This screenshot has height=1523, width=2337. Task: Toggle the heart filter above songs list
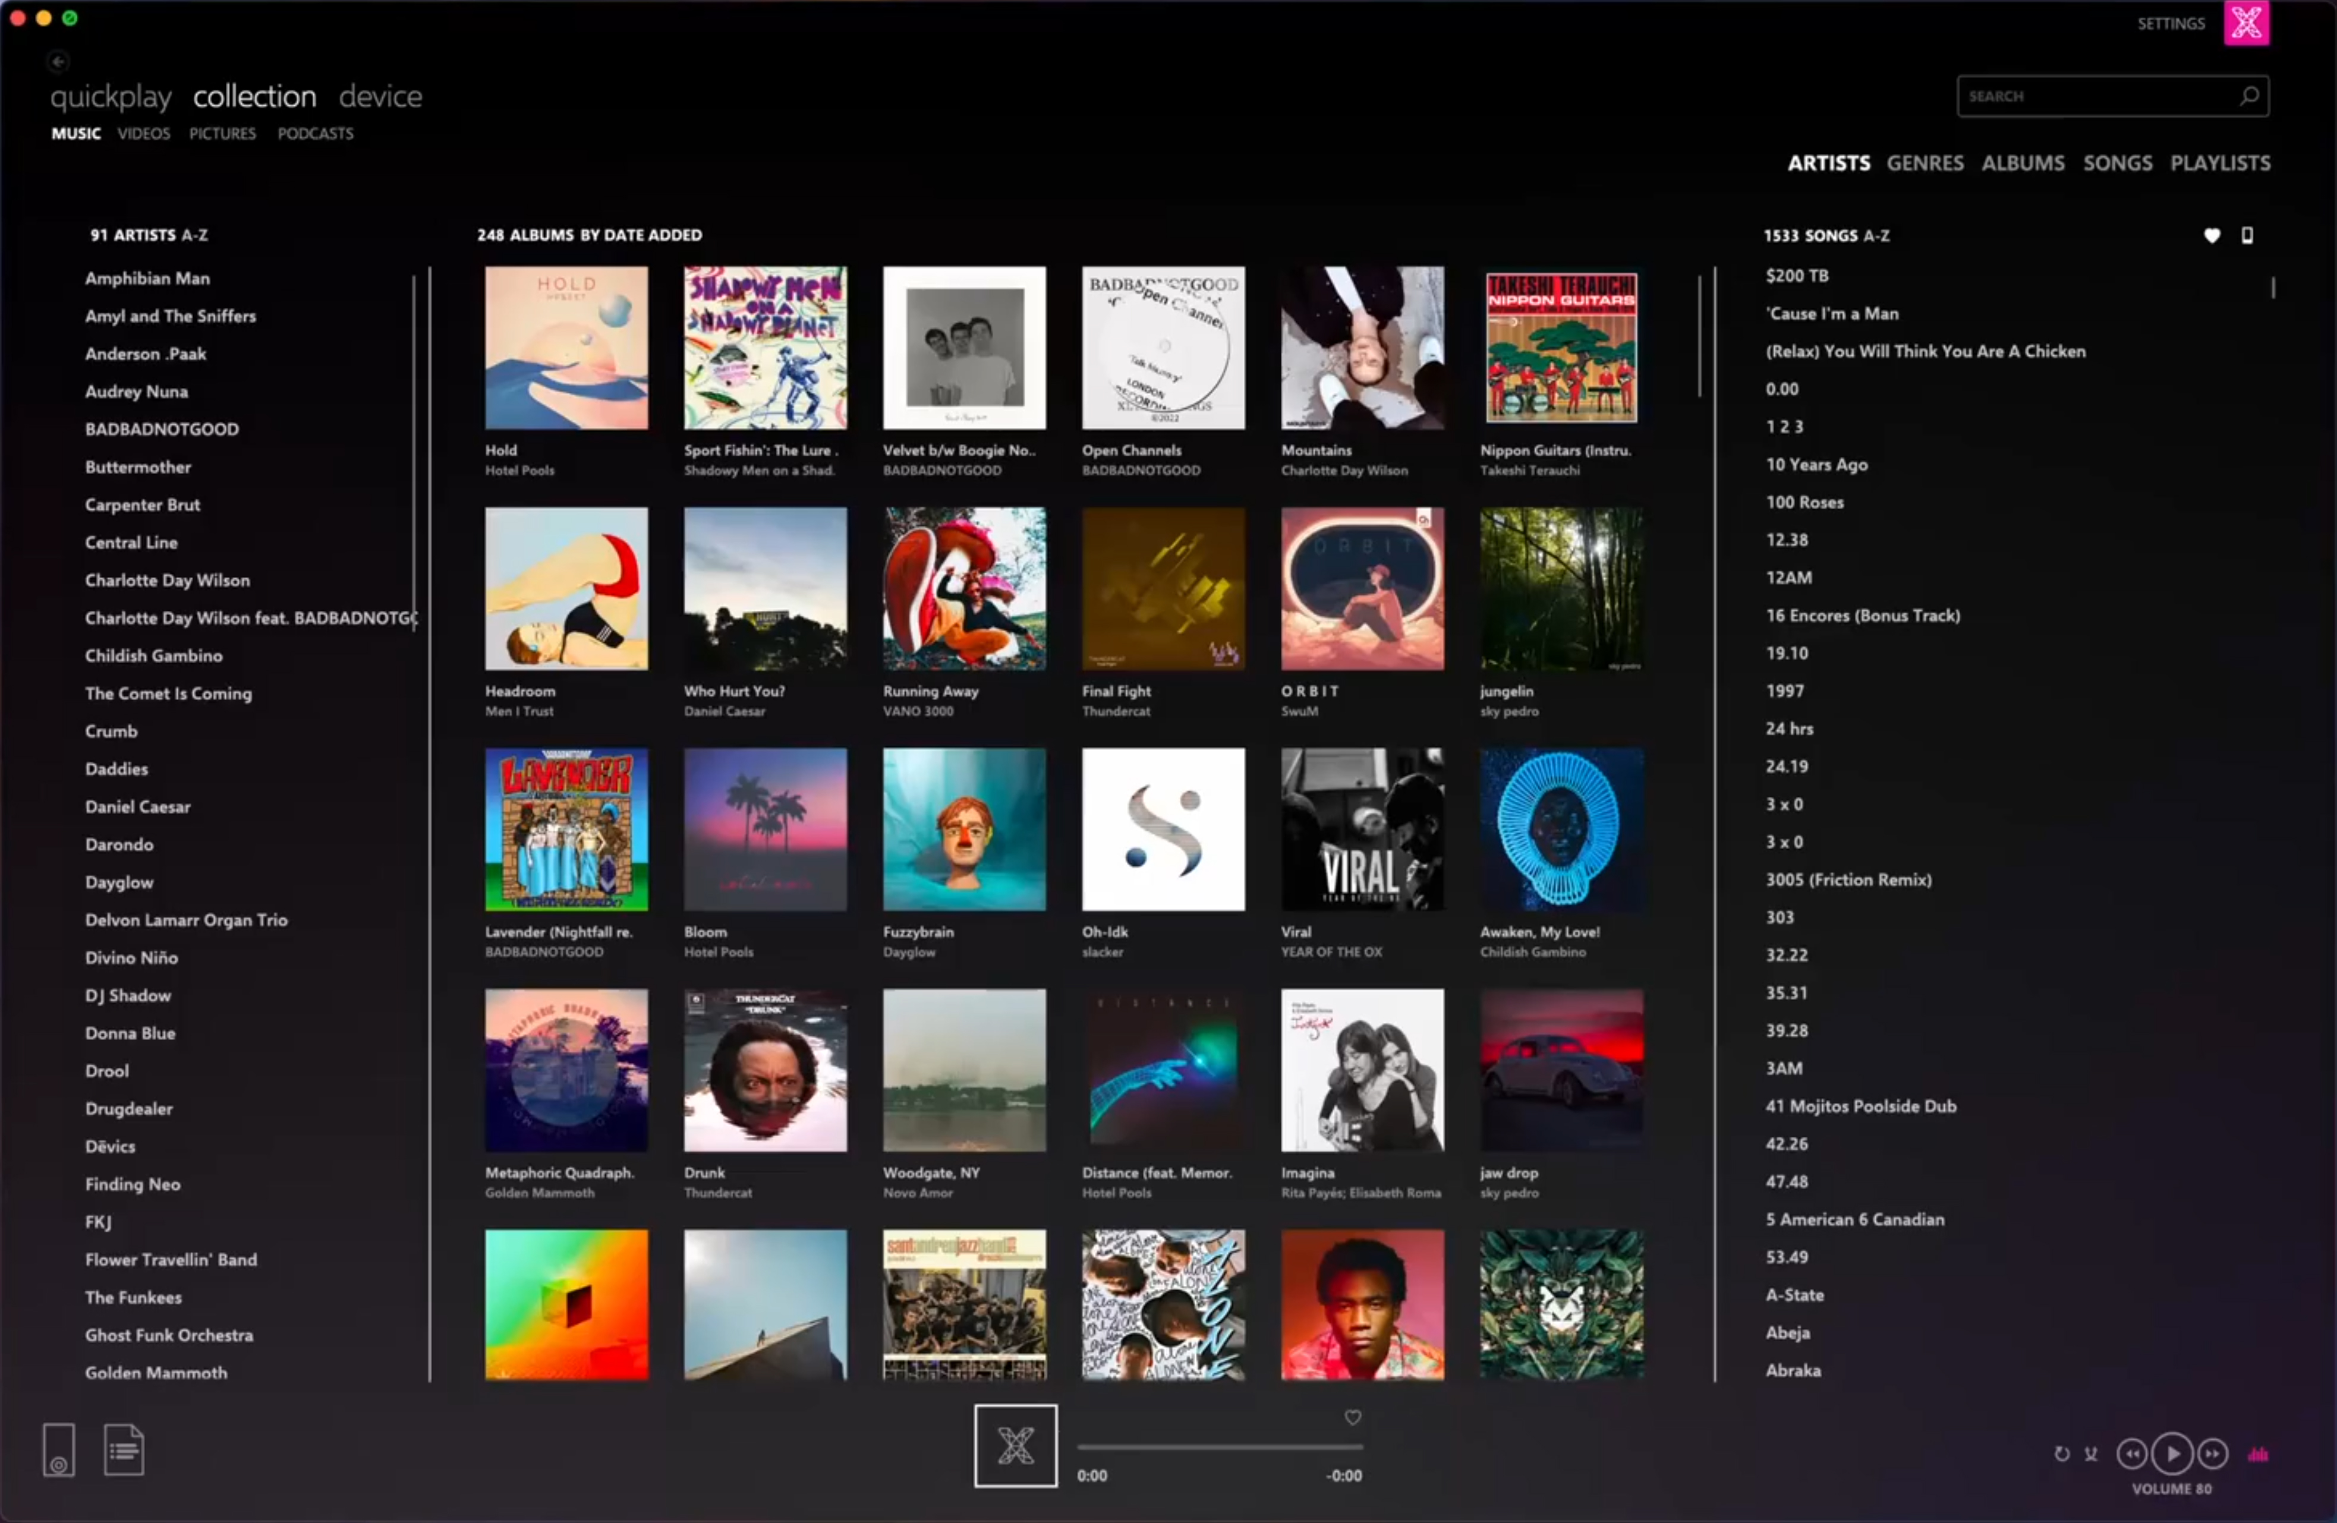click(2212, 236)
